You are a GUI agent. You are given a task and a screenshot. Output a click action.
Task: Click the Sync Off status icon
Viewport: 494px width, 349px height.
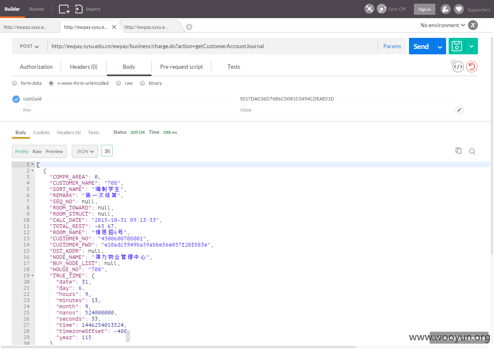click(381, 9)
